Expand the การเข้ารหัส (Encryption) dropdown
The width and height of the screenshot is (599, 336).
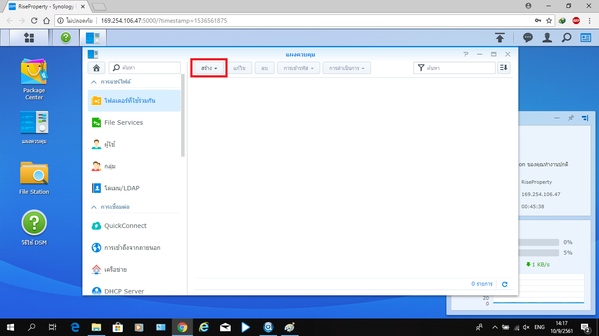(x=298, y=68)
